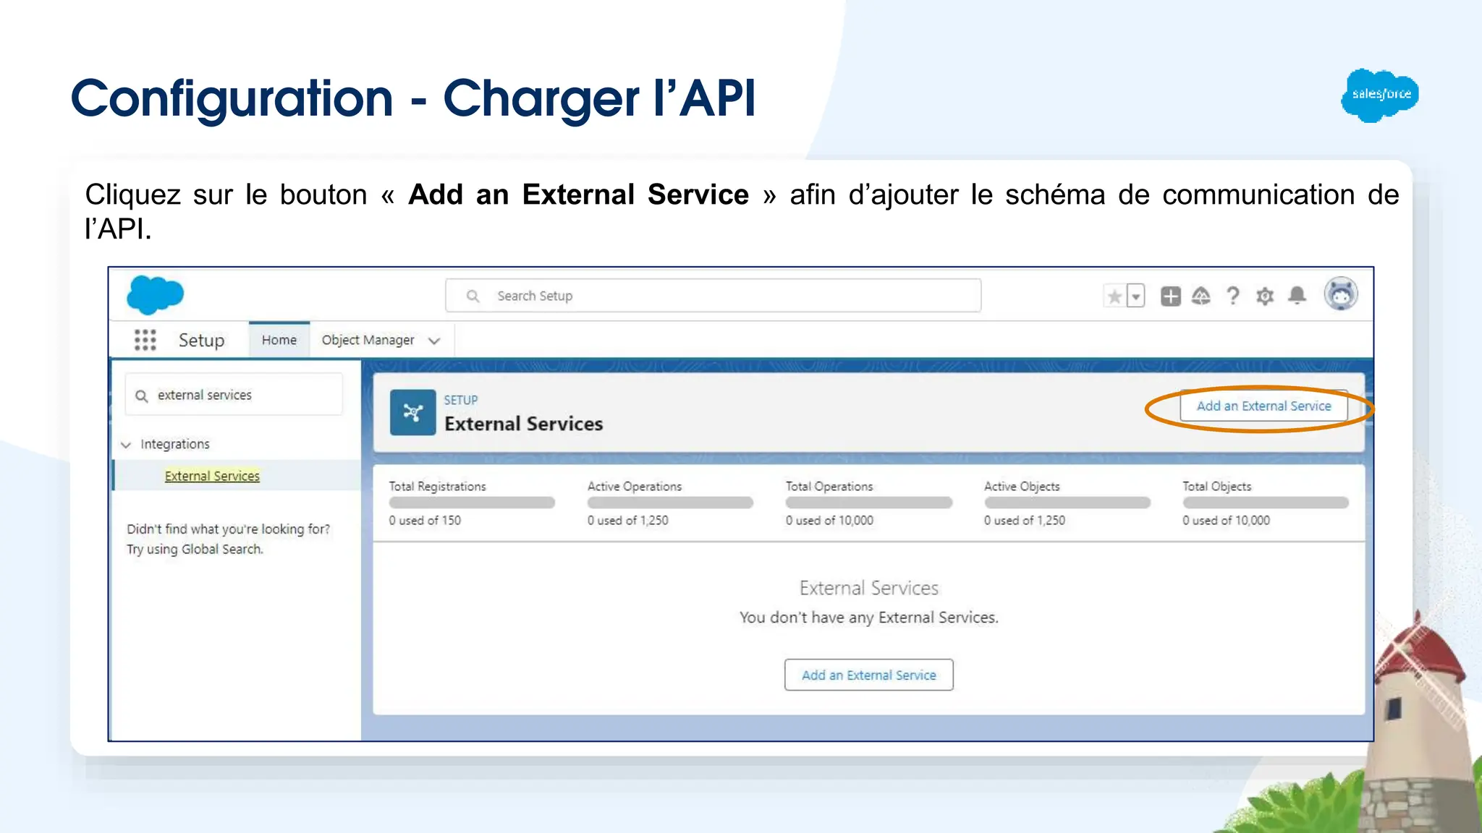Click the Quick Find box with 'external services'
The image size is (1482, 833).
pyautogui.click(x=234, y=395)
